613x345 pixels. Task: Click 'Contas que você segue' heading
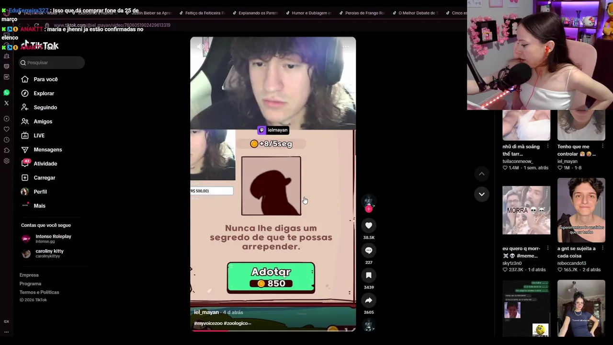(46, 225)
